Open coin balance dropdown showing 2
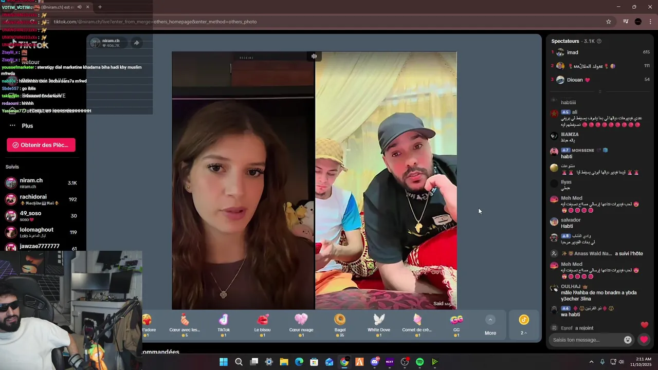The width and height of the screenshot is (658, 370). pos(524,325)
